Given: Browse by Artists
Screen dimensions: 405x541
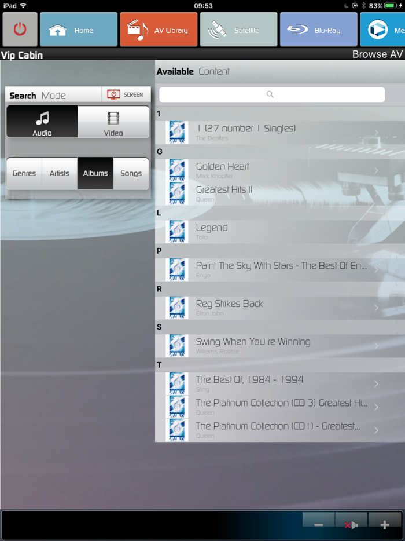Looking at the screenshot, I should 60,173.
